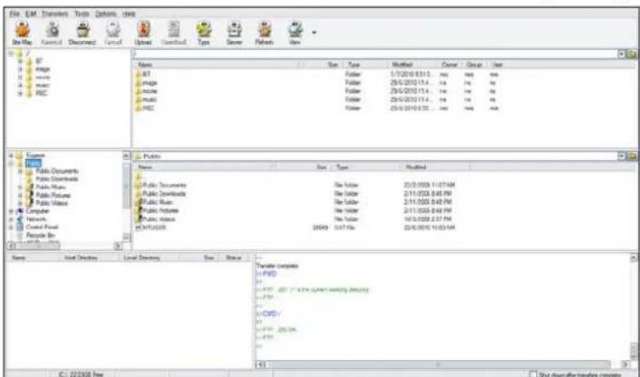Open the Transfers menu
Image resolution: width=640 pixels, height=377 pixels.
[x=55, y=14]
